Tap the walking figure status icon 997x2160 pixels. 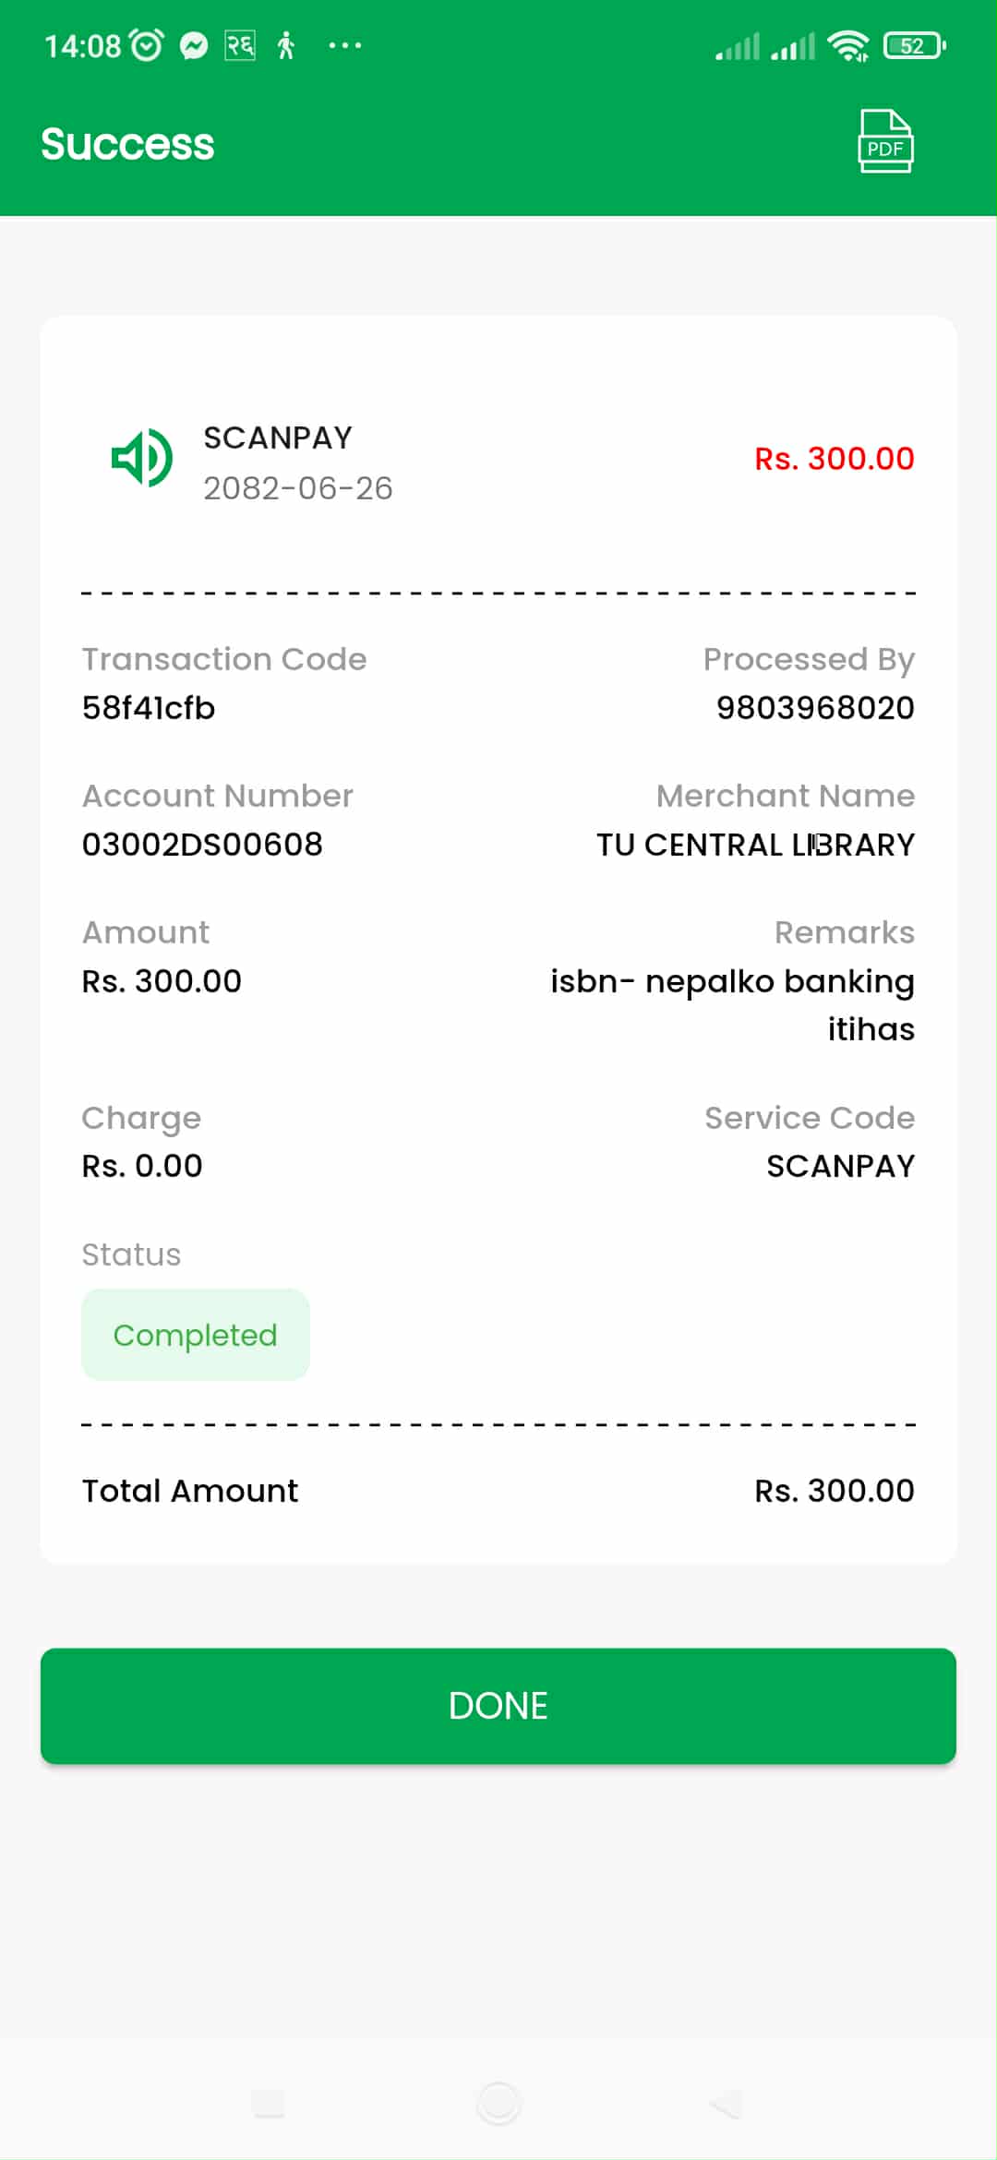tap(286, 45)
